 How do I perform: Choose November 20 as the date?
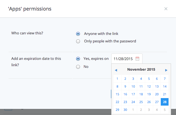click(157, 94)
